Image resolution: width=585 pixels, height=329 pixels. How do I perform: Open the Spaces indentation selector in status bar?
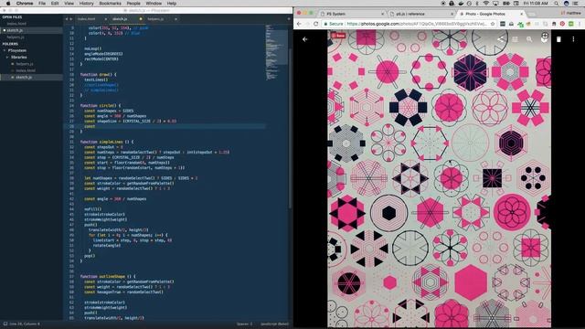click(244, 324)
